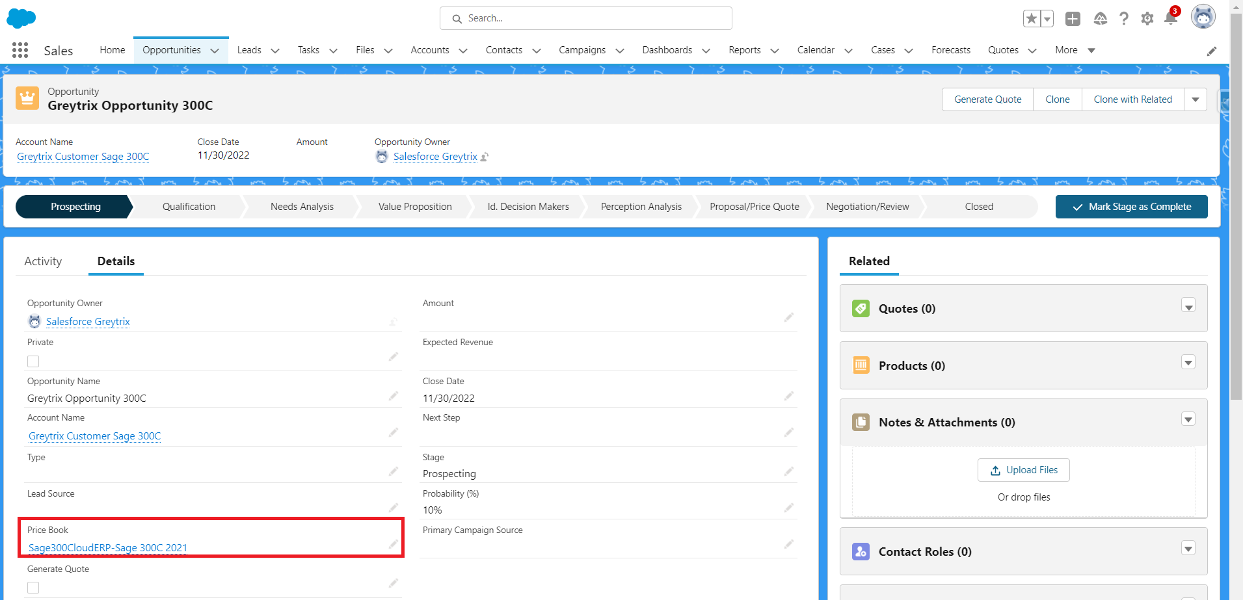This screenshot has width=1243, height=600.
Task: Click the Contact Roles related list icon
Action: pyautogui.click(x=861, y=551)
